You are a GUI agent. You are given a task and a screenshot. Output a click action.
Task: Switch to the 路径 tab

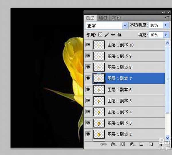click(116, 18)
